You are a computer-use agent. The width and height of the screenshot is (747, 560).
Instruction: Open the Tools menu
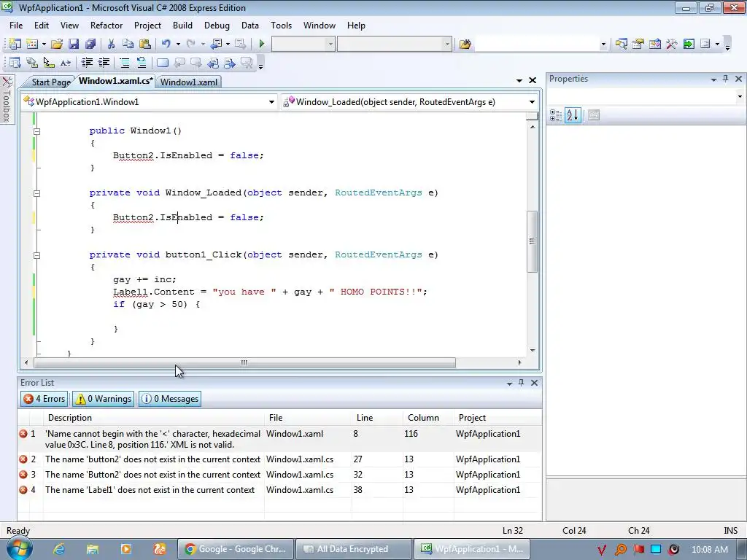281,26
